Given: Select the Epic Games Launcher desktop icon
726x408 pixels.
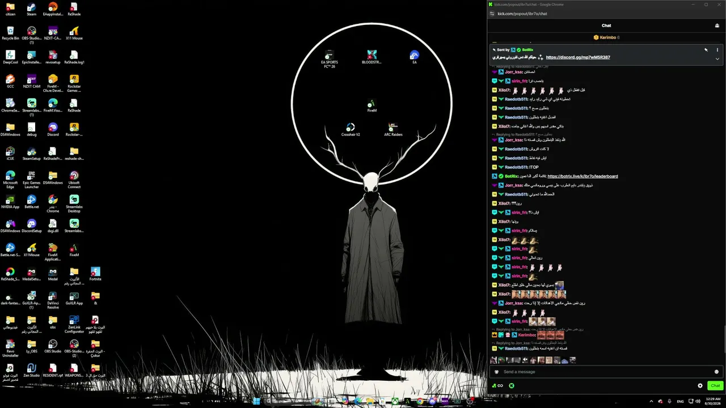Looking at the screenshot, I should [32, 179].
